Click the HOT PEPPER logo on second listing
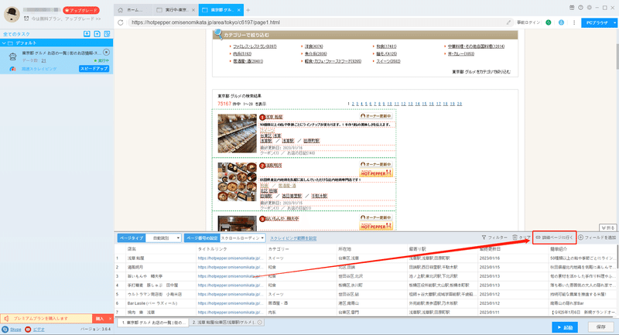Image resolution: width=619 pixels, height=335 pixels. pyautogui.click(x=376, y=173)
